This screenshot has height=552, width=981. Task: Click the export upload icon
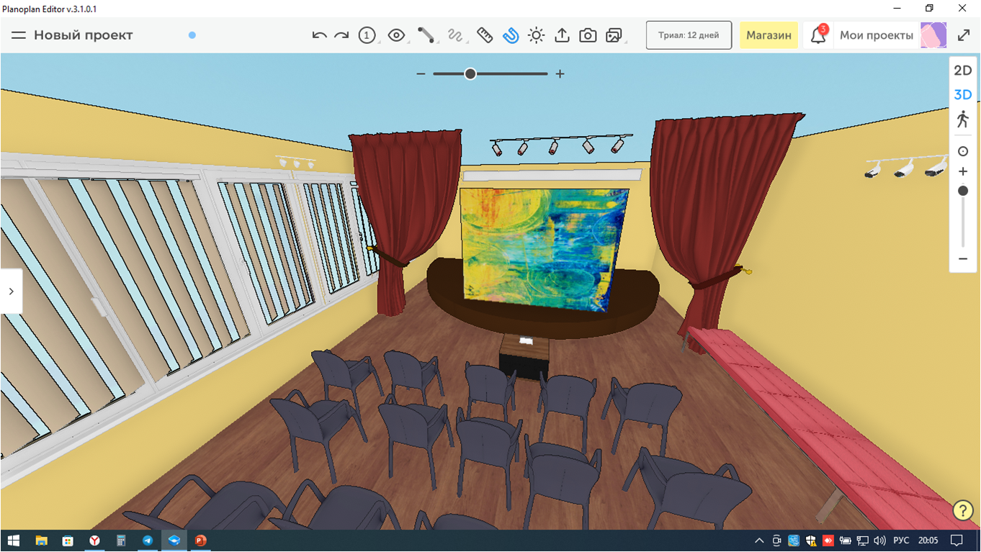[x=562, y=35]
